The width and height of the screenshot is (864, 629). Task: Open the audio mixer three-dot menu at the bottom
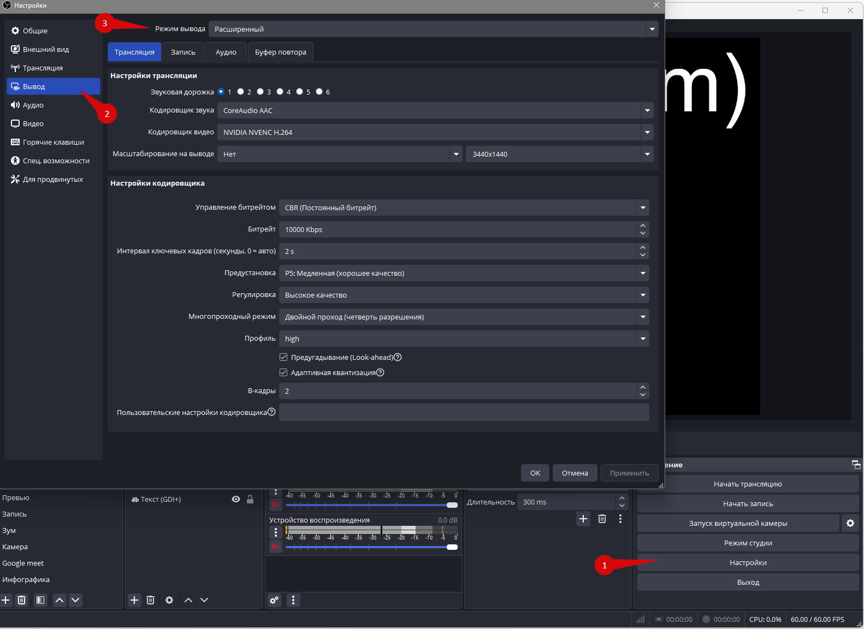tap(293, 600)
